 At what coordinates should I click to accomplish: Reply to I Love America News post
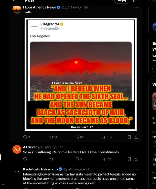click(26, 137)
